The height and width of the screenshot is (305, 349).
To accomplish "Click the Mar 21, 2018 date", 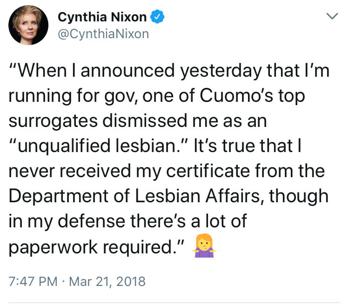I will [x=107, y=282].
